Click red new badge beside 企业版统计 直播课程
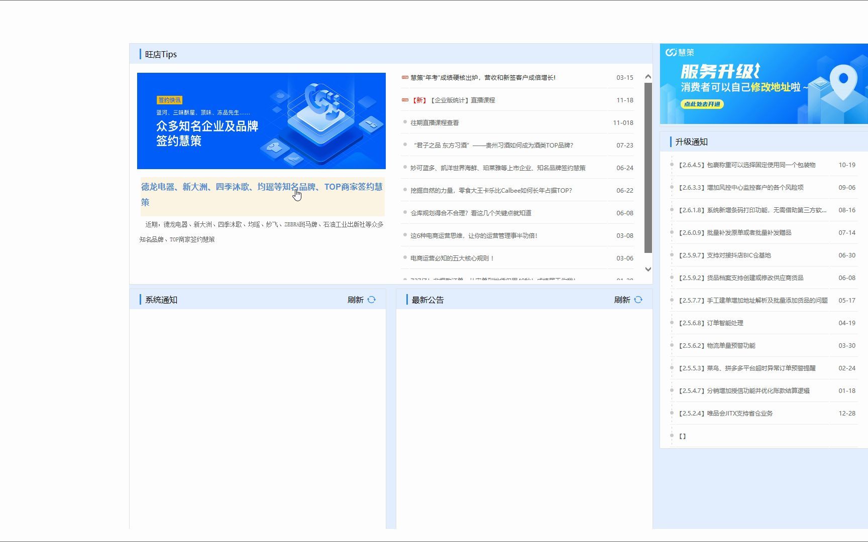This screenshot has height=542, width=868. 405,100
